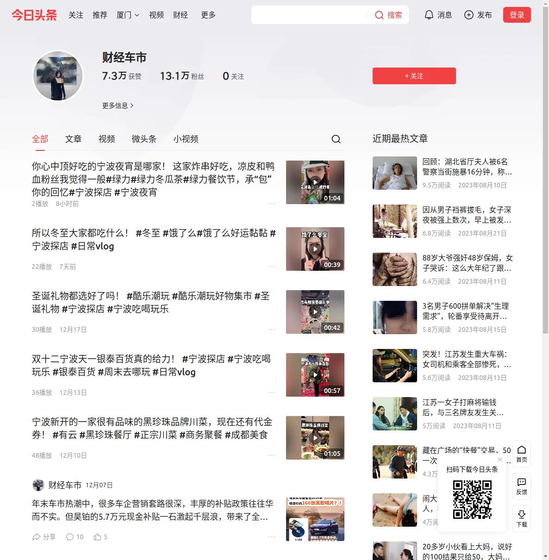Open the 消息 bell notifications

click(438, 15)
